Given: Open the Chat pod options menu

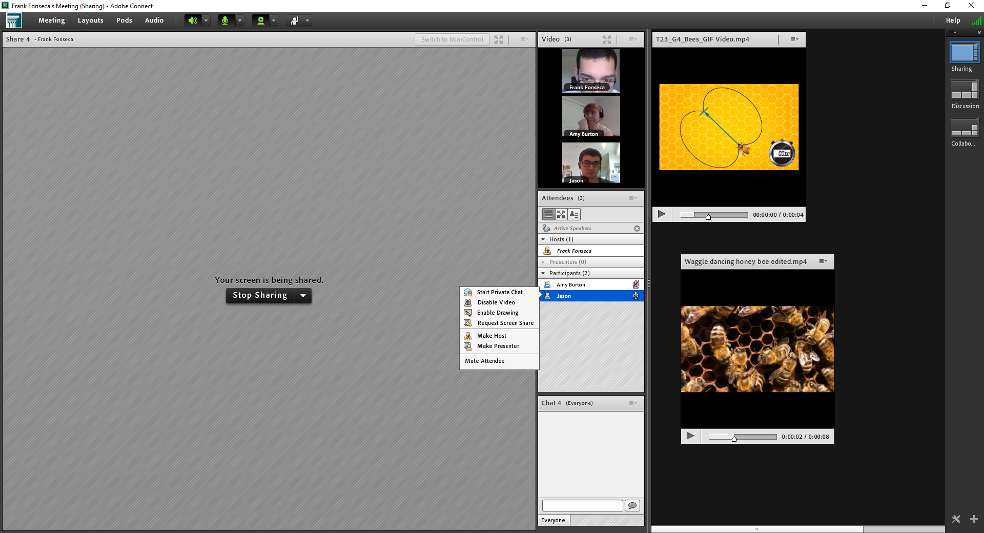Looking at the screenshot, I should tap(633, 403).
